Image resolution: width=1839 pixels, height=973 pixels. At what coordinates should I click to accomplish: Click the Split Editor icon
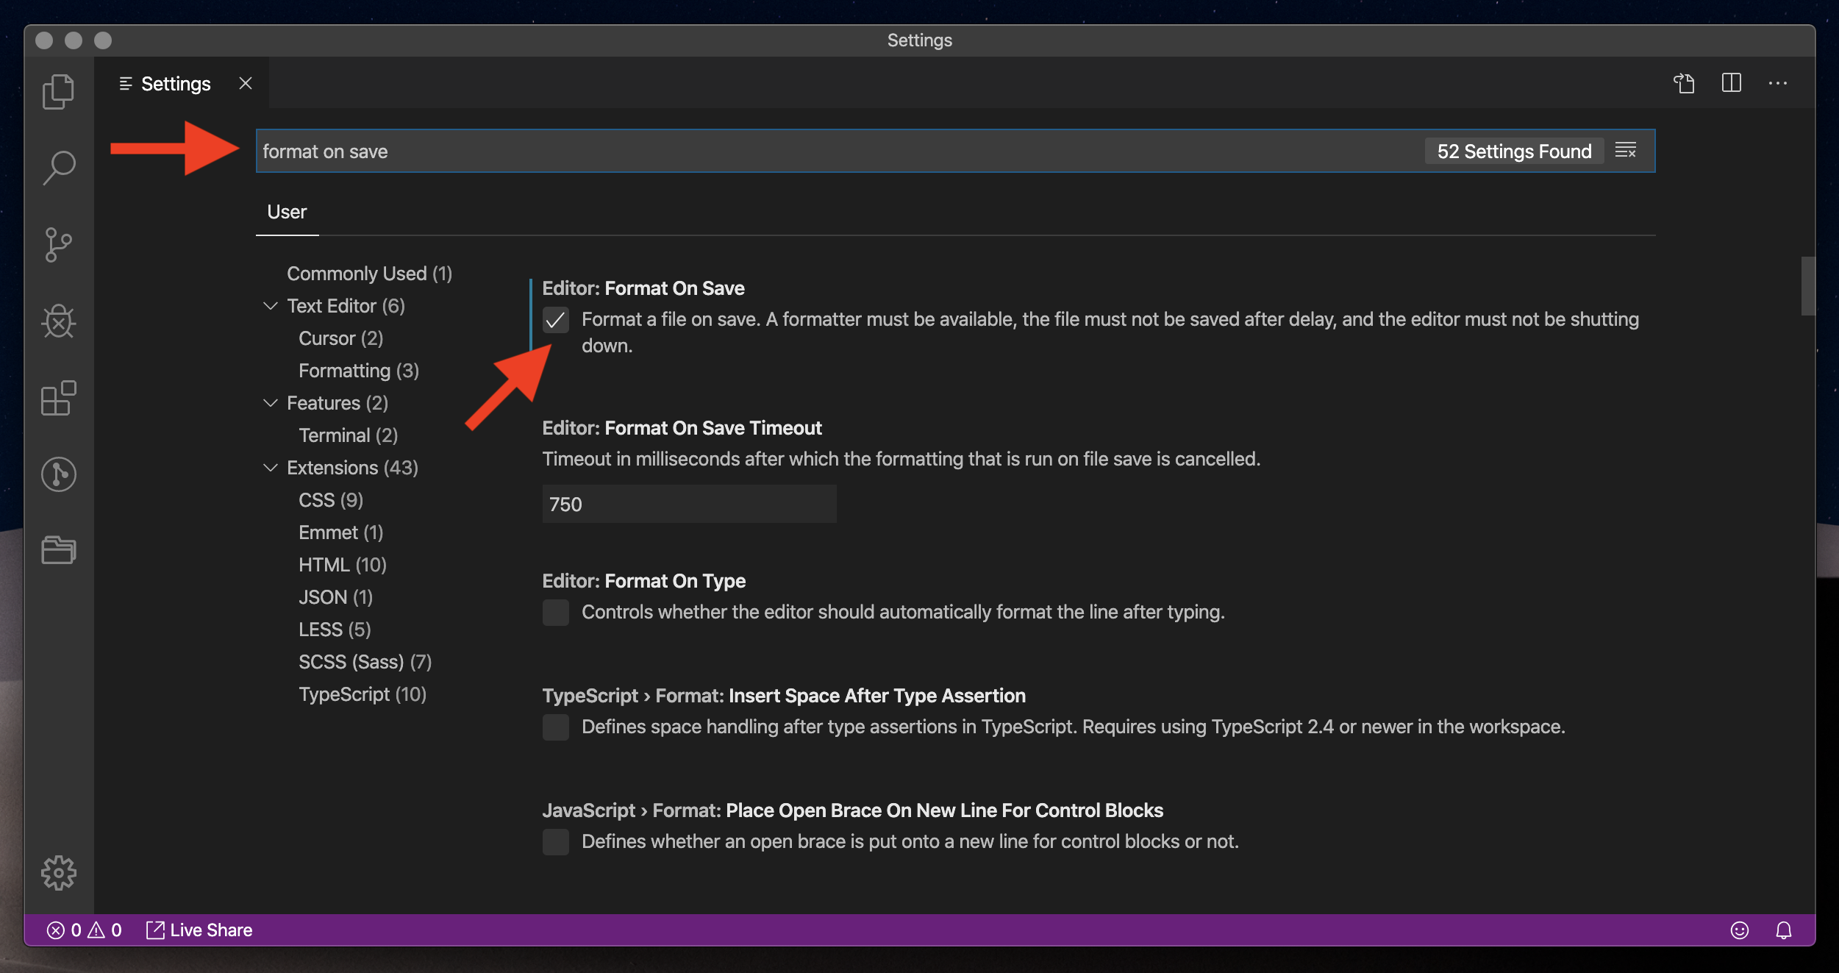(x=1731, y=83)
